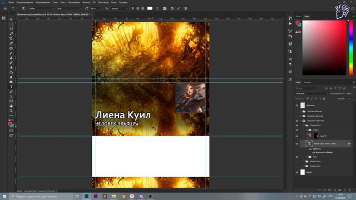Hide the third table folder group
Screen dimensions: 356x200
click(296, 121)
